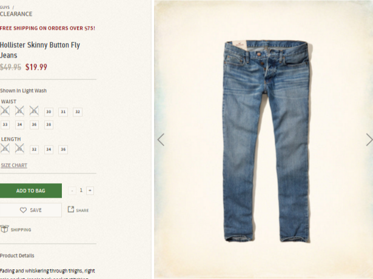Show next product image arrow

click(369, 139)
